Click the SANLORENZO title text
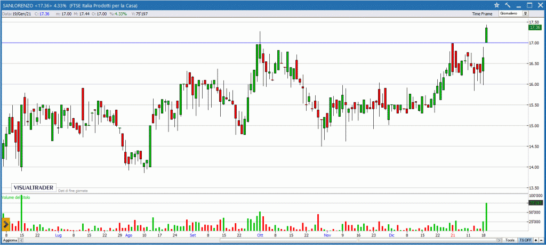The image size is (546, 245). pos(18,5)
